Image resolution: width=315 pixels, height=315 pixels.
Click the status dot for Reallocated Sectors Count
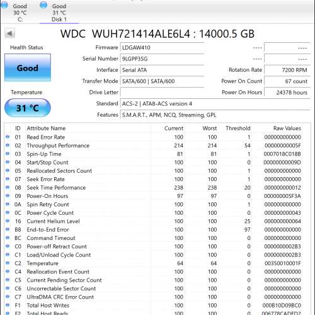coord(8,171)
